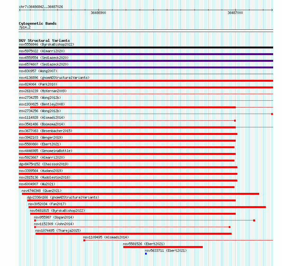The image size is (282, 266).
Task: Open dgv2336n166 (gnomADStructuralVariants) label
Action: click(x=63, y=197)
